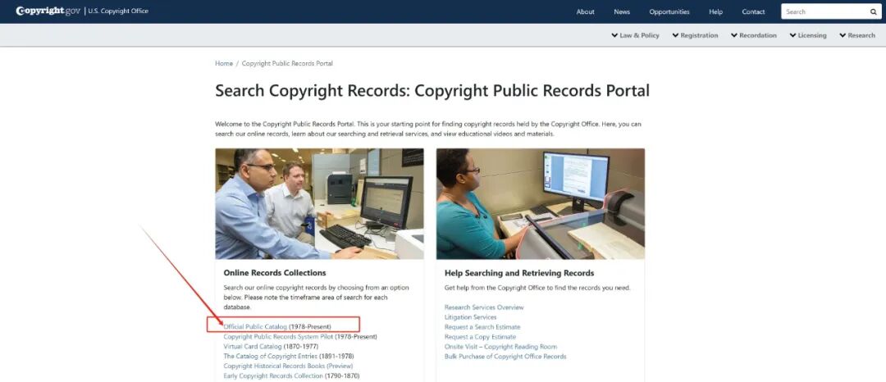Open Research Services Overview link

(x=484, y=307)
